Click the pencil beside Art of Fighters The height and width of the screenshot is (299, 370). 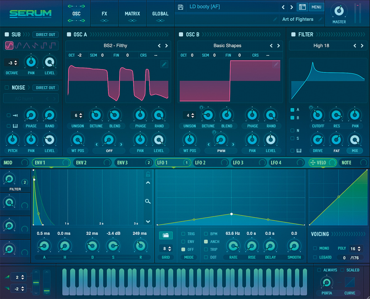pos(321,19)
